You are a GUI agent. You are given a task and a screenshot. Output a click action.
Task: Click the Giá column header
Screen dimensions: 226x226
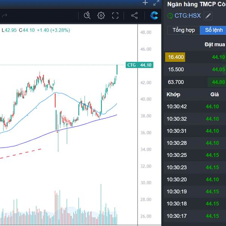click(214, 95)
